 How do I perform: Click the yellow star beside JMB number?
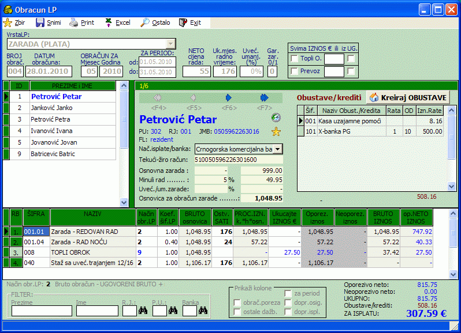coord(276,131)
